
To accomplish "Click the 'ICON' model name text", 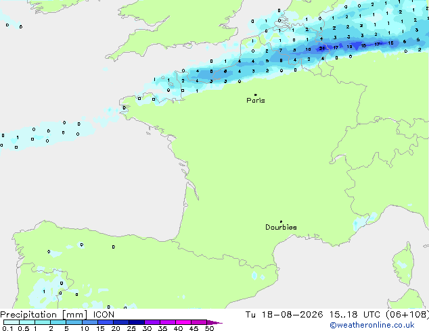I will point(104,315).
